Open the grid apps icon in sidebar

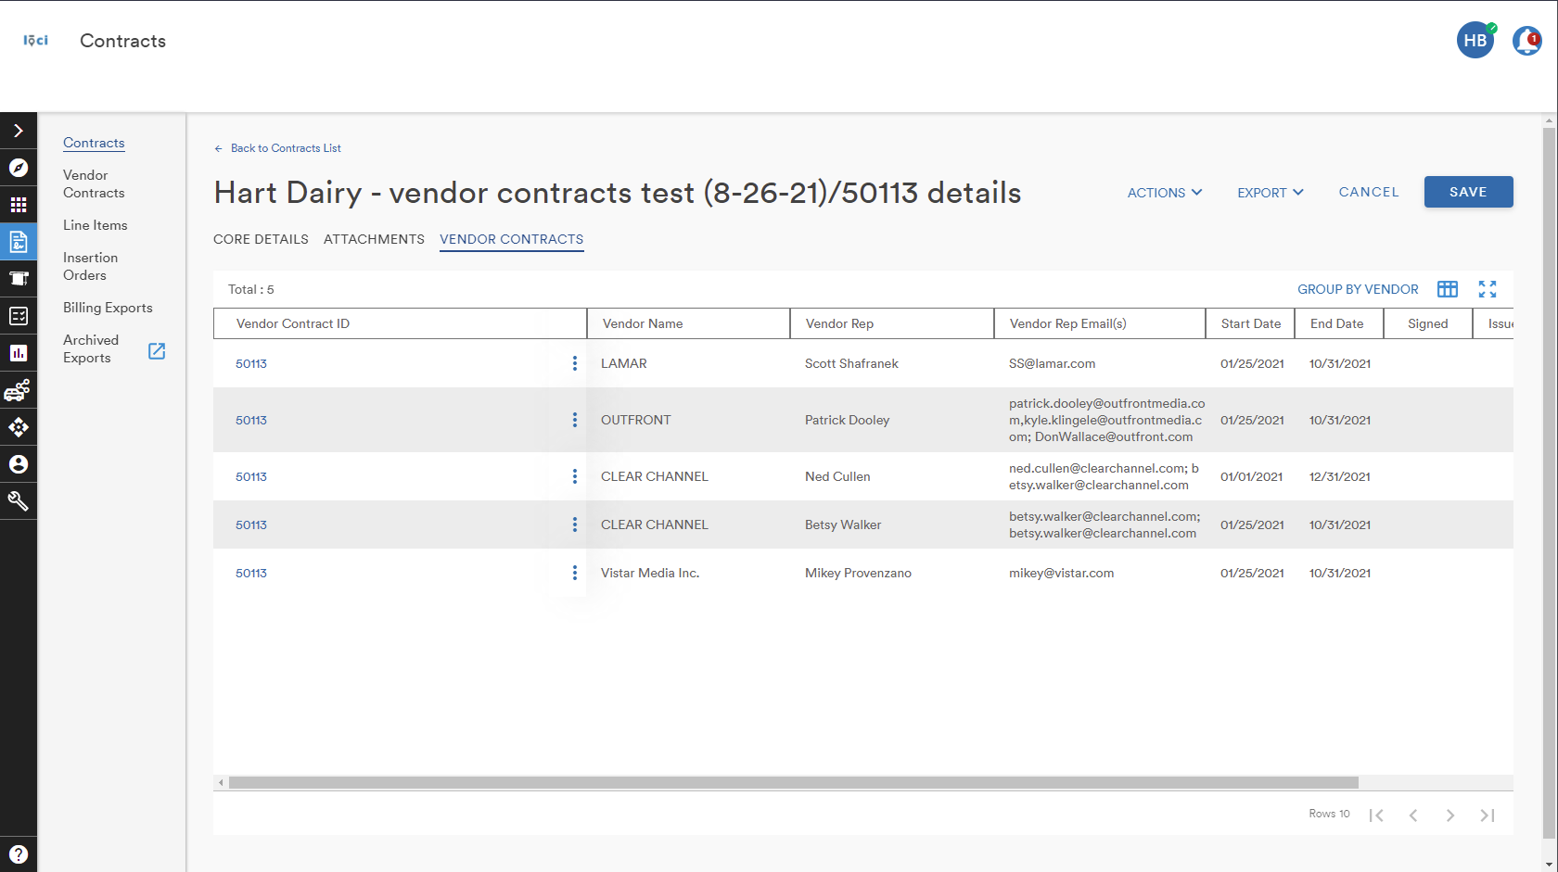tap(19, 205)
